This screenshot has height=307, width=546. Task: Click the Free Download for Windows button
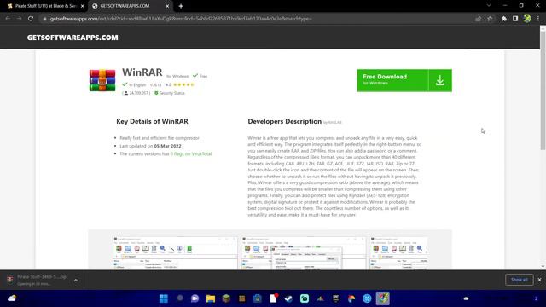click(x=404, y=80)
